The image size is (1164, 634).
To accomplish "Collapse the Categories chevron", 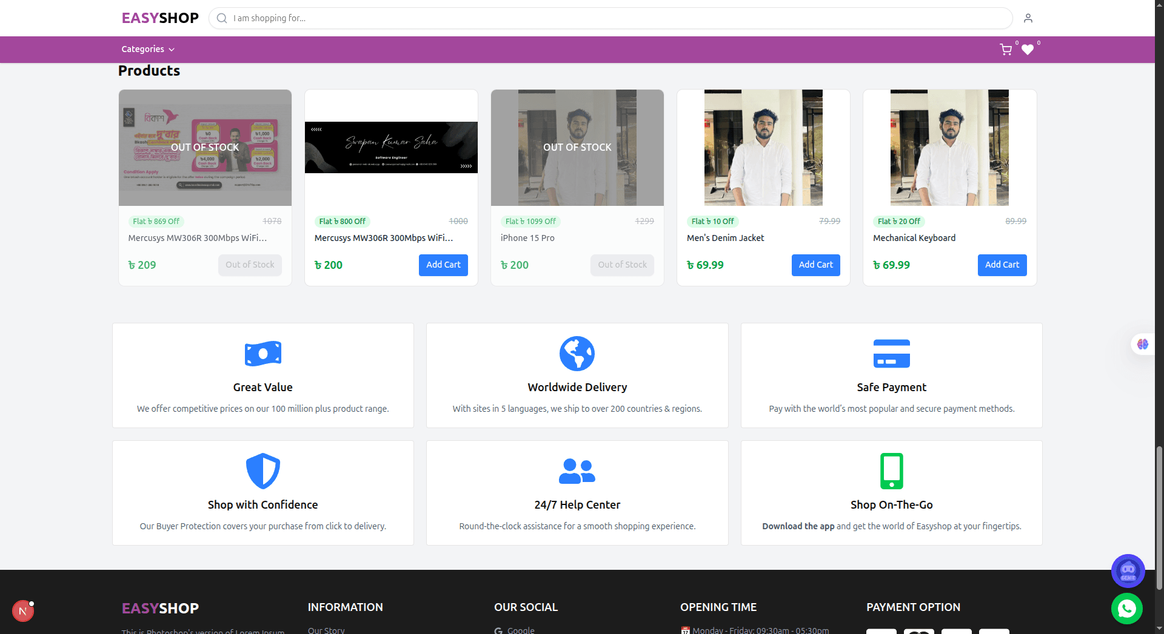I will pos(171,49).
